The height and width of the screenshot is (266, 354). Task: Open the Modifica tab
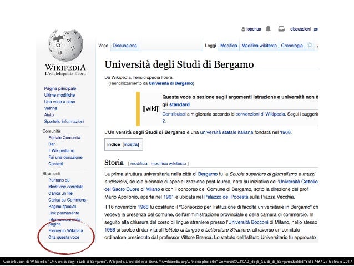click(x=229, y=46)
